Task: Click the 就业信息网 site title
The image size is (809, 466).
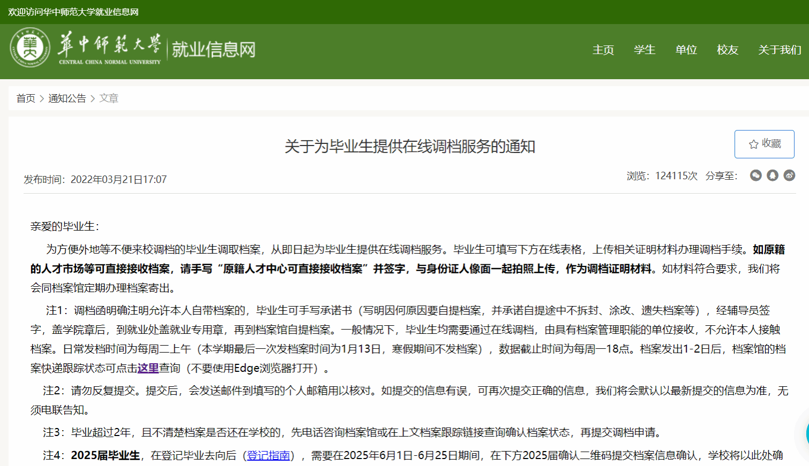Action: 213,50
